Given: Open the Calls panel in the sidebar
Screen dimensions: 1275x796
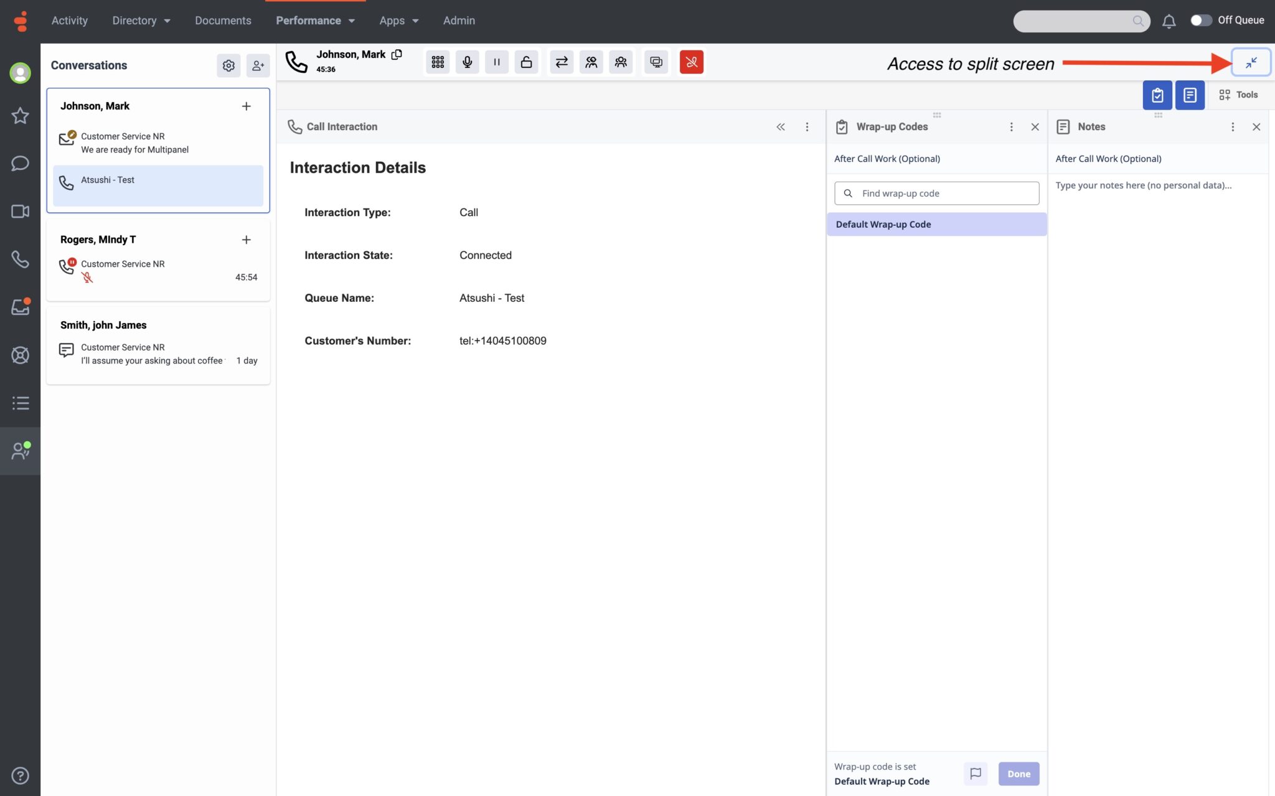Looking at the screenshot, I should point(21,260).
